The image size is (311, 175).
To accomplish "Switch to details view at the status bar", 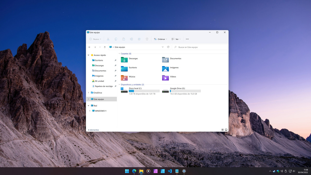I will 222,129.
